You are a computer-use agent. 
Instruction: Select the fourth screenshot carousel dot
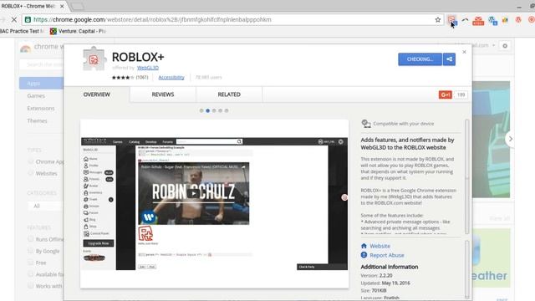pyautogui.click(x=220, y=110)
